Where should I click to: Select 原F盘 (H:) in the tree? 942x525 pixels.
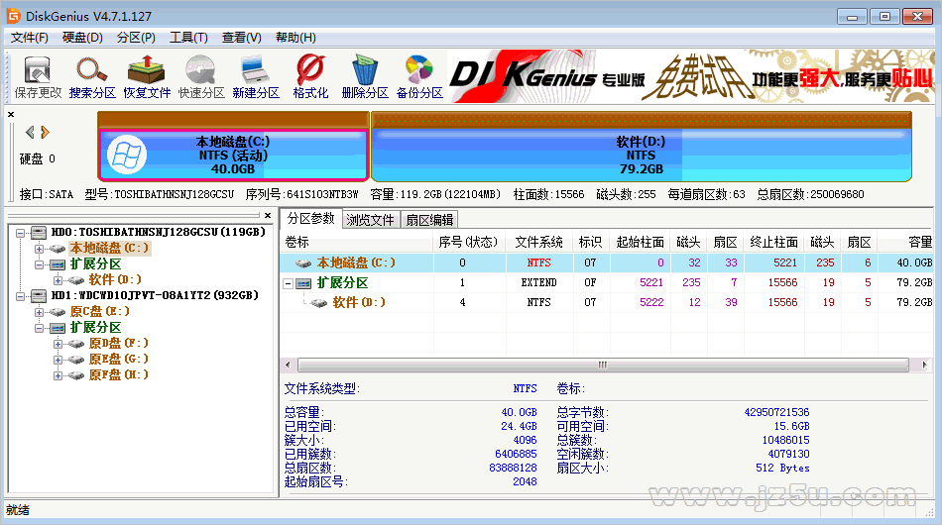tap(118, 375)
